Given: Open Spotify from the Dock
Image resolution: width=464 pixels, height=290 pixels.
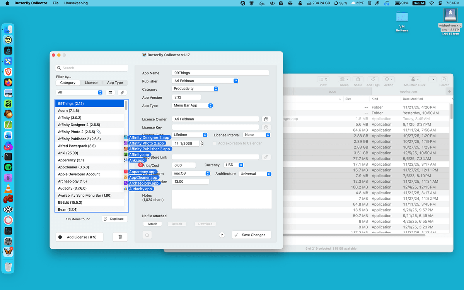Looking at the screenshot, I should pyautogui.click(x=8, y=167).
